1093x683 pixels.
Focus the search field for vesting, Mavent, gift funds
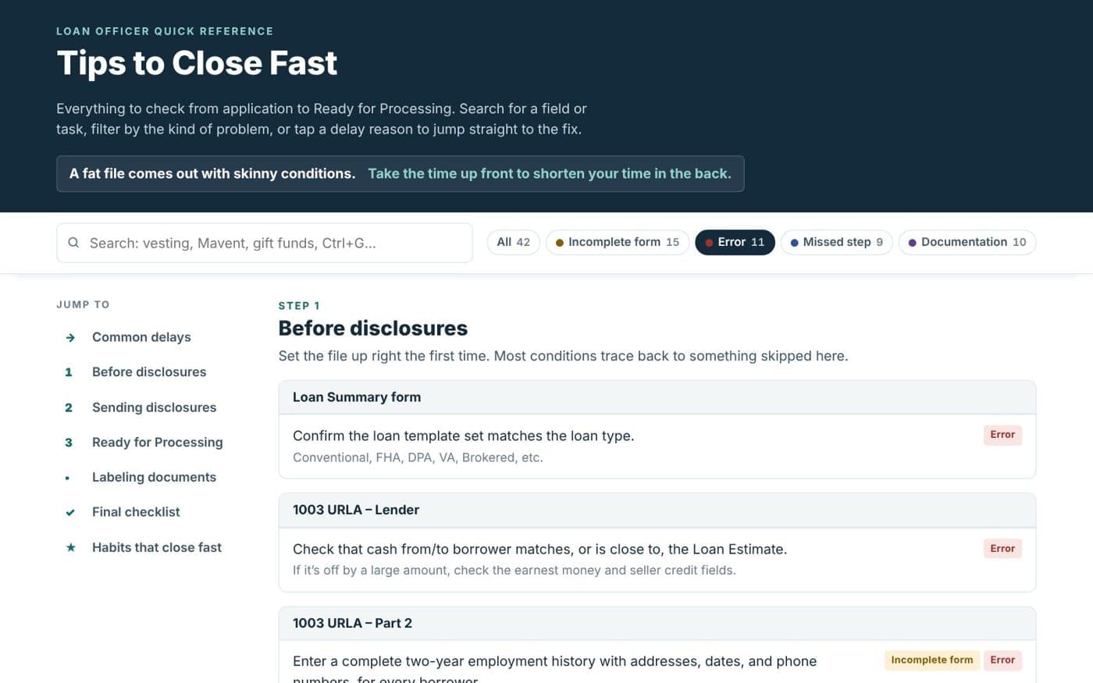click(265, 243)
